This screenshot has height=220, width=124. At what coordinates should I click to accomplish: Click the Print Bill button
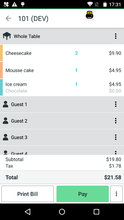pos(28,194)
